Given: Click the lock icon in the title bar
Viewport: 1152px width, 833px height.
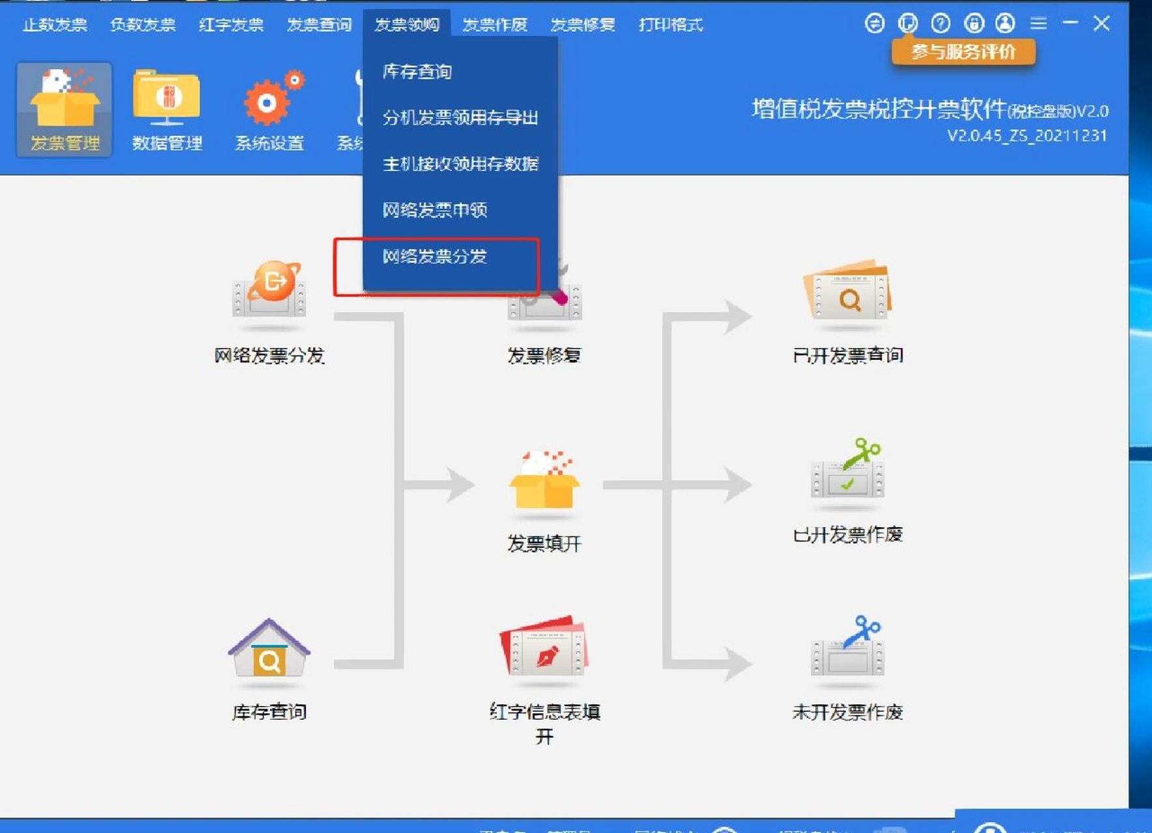Looking at the screenshot, I should click(973, 24).
